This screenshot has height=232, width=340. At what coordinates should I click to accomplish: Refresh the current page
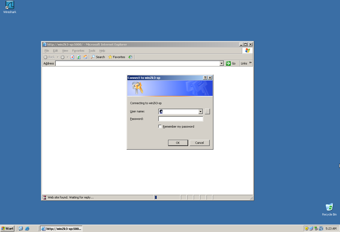(79, 57)
